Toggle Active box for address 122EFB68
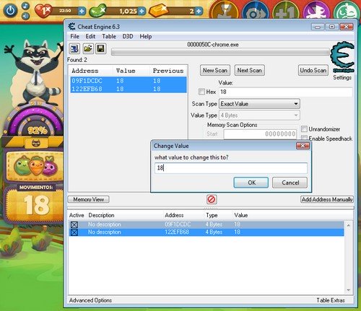Viewport: 361px width, 311px height. (74, 232)
